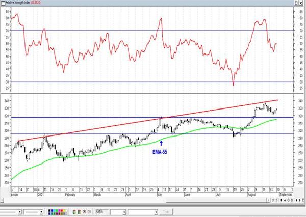Restore the Relative Strength Index chart window
The width and height of the screenshot is (306, 217).
(x=297, y=3)
